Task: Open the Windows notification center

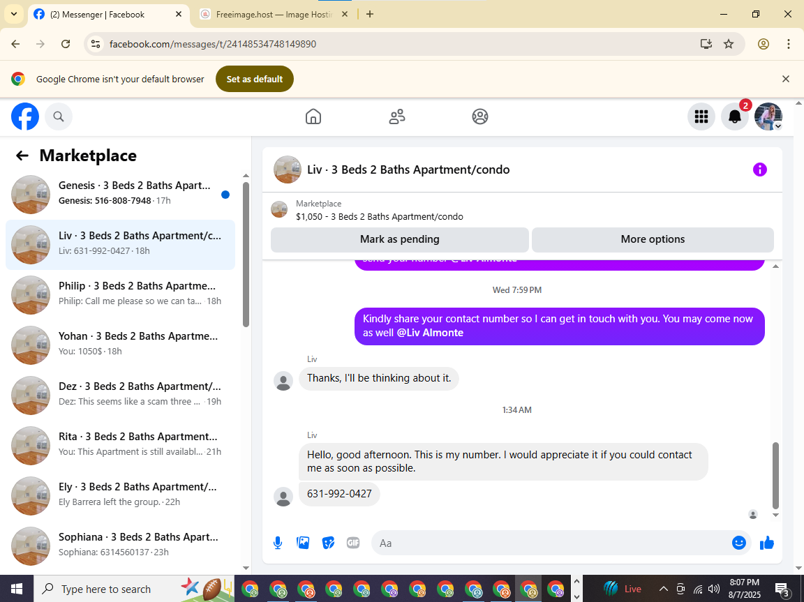Action: [x=782, y=589]
